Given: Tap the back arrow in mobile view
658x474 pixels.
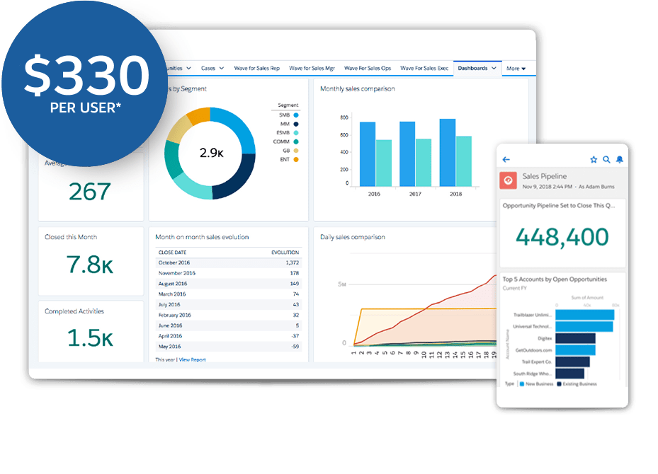Looking at the screenshot, I should [x=506, y=160].
